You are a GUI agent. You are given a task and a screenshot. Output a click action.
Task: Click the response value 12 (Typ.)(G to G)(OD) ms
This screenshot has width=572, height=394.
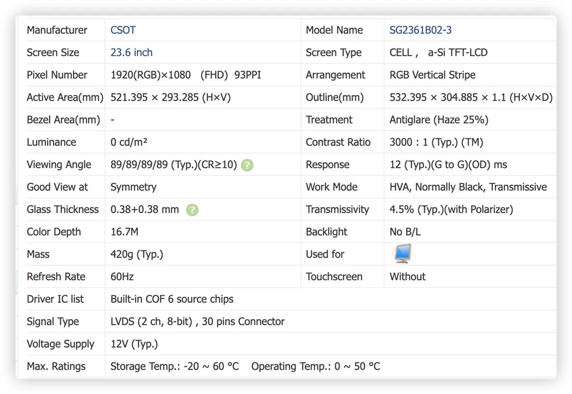point(448,165)
